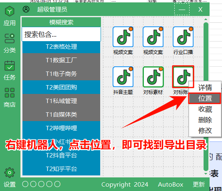Select the 抖音主题 robot icon

point(123,77)
